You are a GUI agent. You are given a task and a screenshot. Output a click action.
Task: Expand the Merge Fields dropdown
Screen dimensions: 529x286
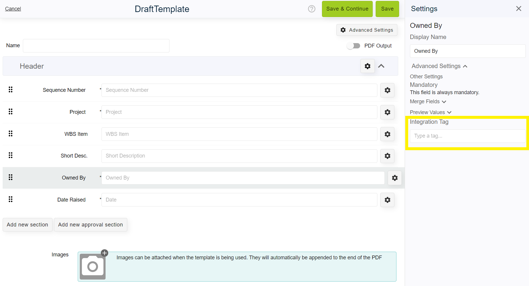pyautogui.click(x=428, y=101)
